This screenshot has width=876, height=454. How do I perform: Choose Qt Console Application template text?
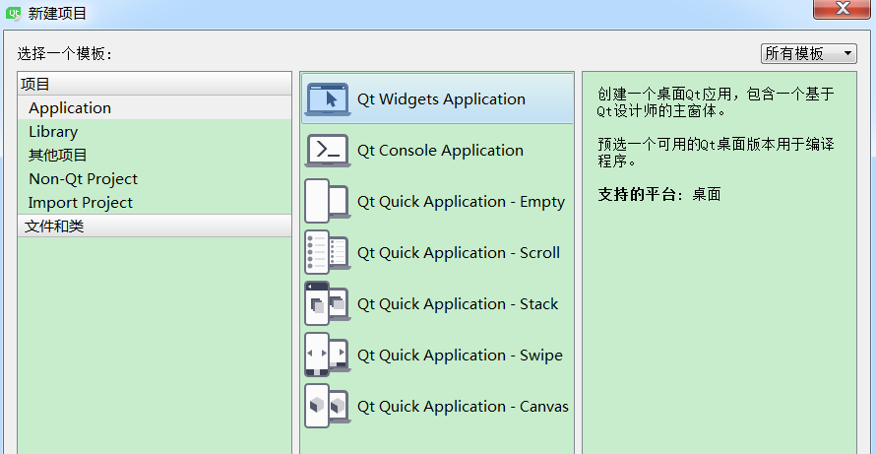pyautogui.click(x=440, y=151)
